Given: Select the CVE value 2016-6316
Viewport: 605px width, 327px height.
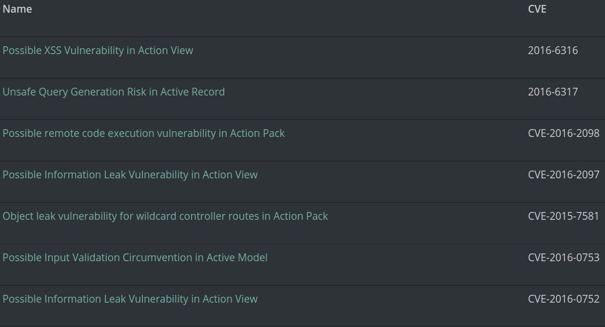Looking at the screenshot, I should (553, 50).
